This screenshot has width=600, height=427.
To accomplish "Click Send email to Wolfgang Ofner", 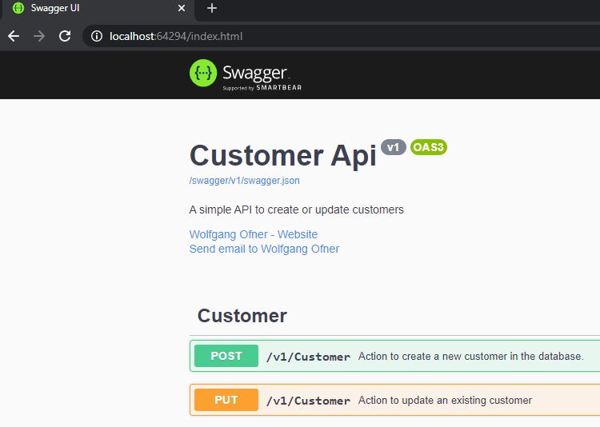I will tap(264, 249).
